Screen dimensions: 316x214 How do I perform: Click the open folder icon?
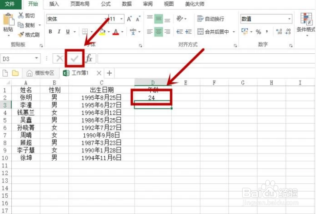(x=15, y=73)
